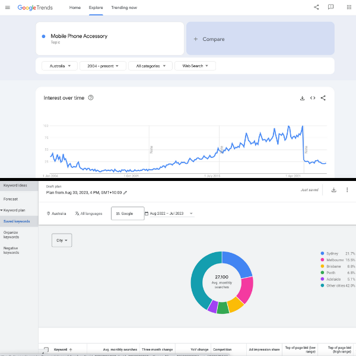Image resolution: width=356 pixels, height=356 pixels.
Task: Click the Adelaide purple legend swatch
Action: (322, 279)
